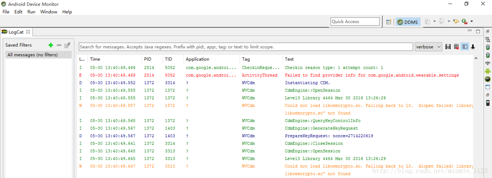The height and width of the screenshot is (178, 492).
Task: Open the first green Heap cylinder icon
Action: click(x=488, y=47)
